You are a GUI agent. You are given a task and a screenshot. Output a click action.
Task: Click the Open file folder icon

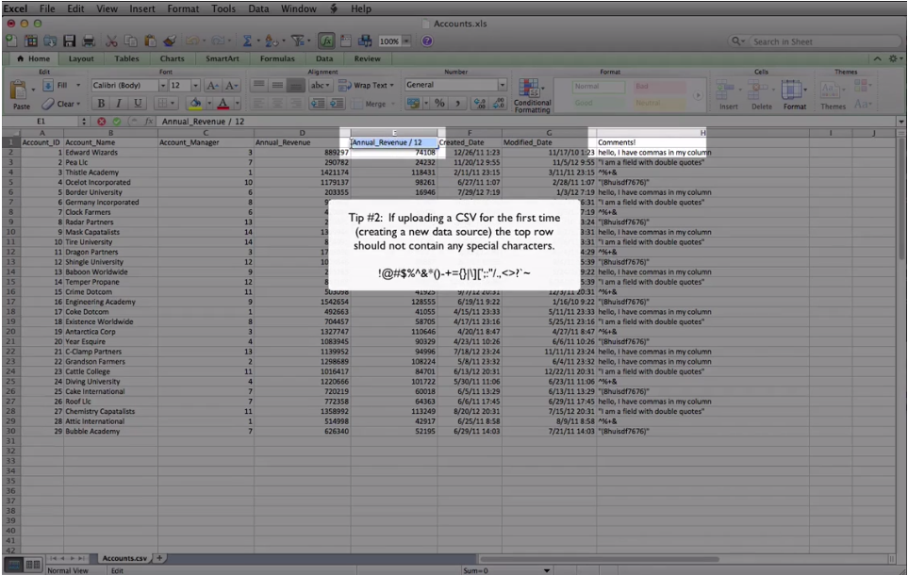[x=50, y=41]
